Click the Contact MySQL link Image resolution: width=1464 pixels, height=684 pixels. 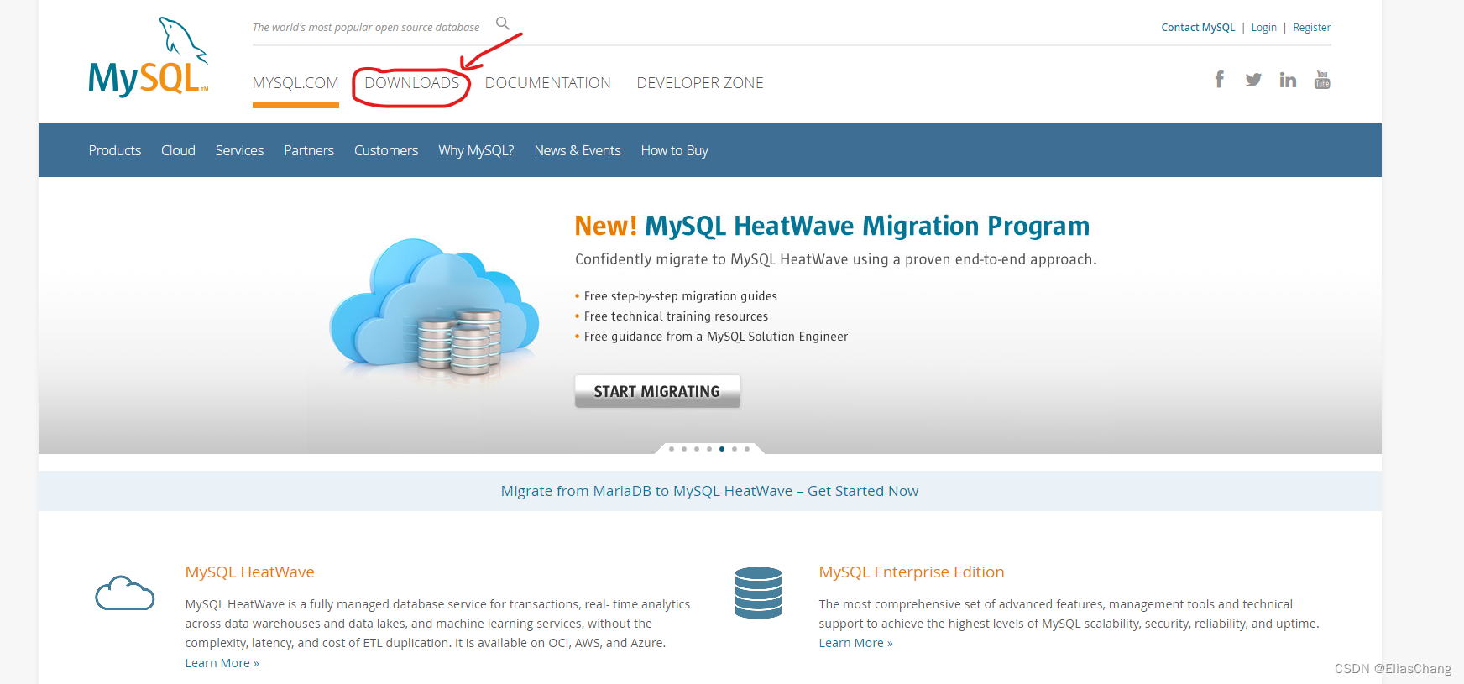(x=1198, y=28)
